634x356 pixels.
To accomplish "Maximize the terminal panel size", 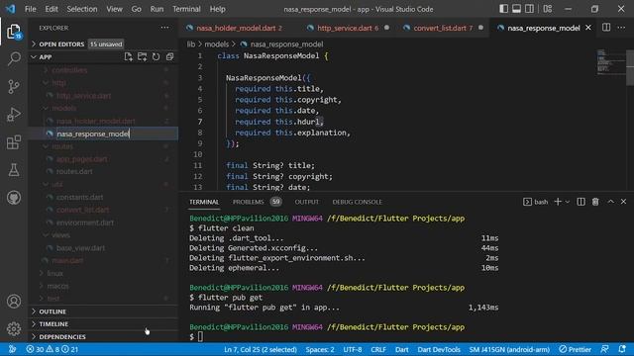I will pyautogui.click(x=610, y=202).
